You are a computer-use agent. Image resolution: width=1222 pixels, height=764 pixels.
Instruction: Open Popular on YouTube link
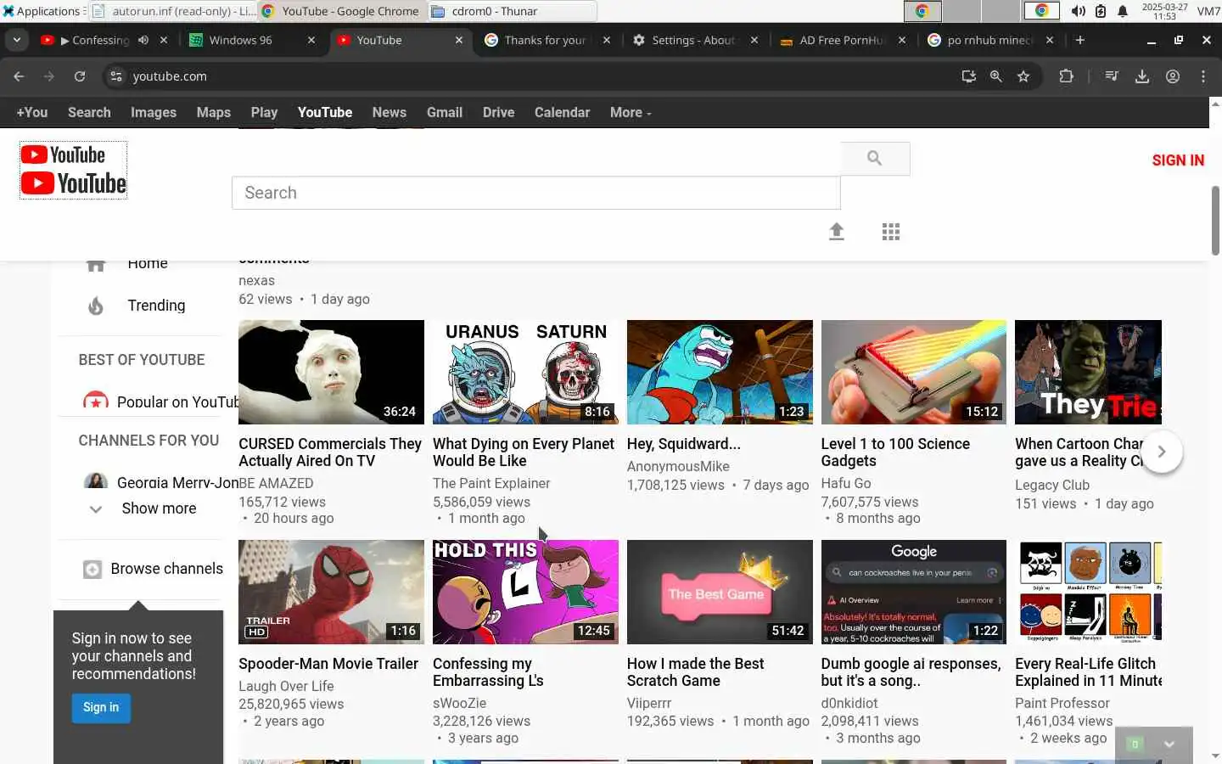(177, 402)
